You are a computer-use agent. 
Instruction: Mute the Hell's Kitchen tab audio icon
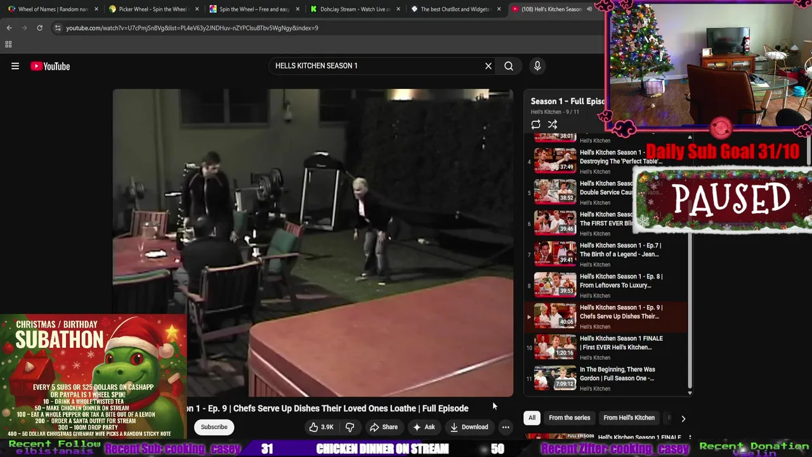pyautogui.click(x=589, y=9)
